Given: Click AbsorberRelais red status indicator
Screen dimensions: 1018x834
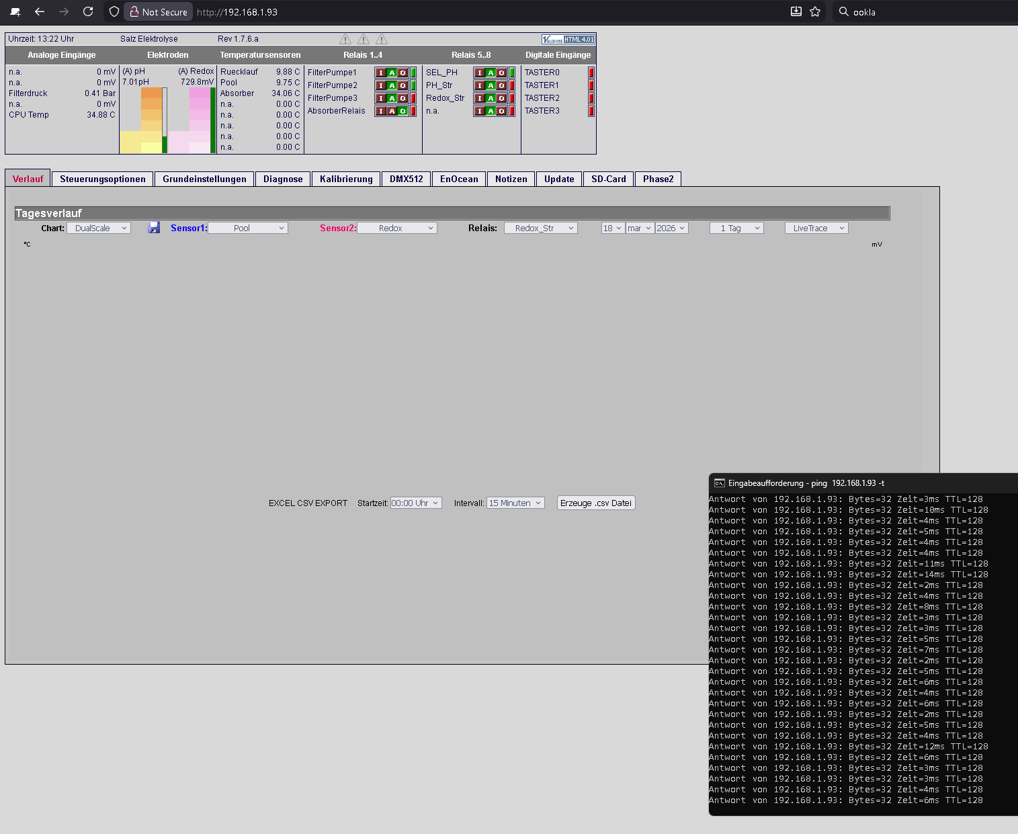Looking at the screenshot, I should click(x=413, y=111).
